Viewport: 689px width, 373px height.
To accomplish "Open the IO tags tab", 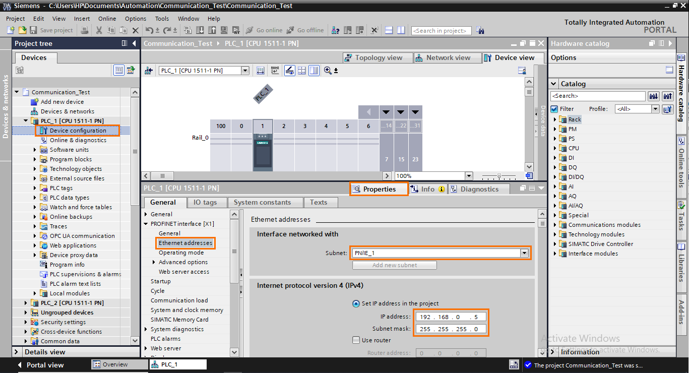I will tap(205, 202).
